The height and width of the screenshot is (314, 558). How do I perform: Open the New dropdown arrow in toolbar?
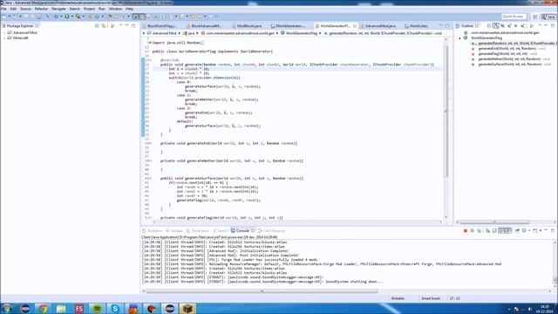[x=10, y=17]
